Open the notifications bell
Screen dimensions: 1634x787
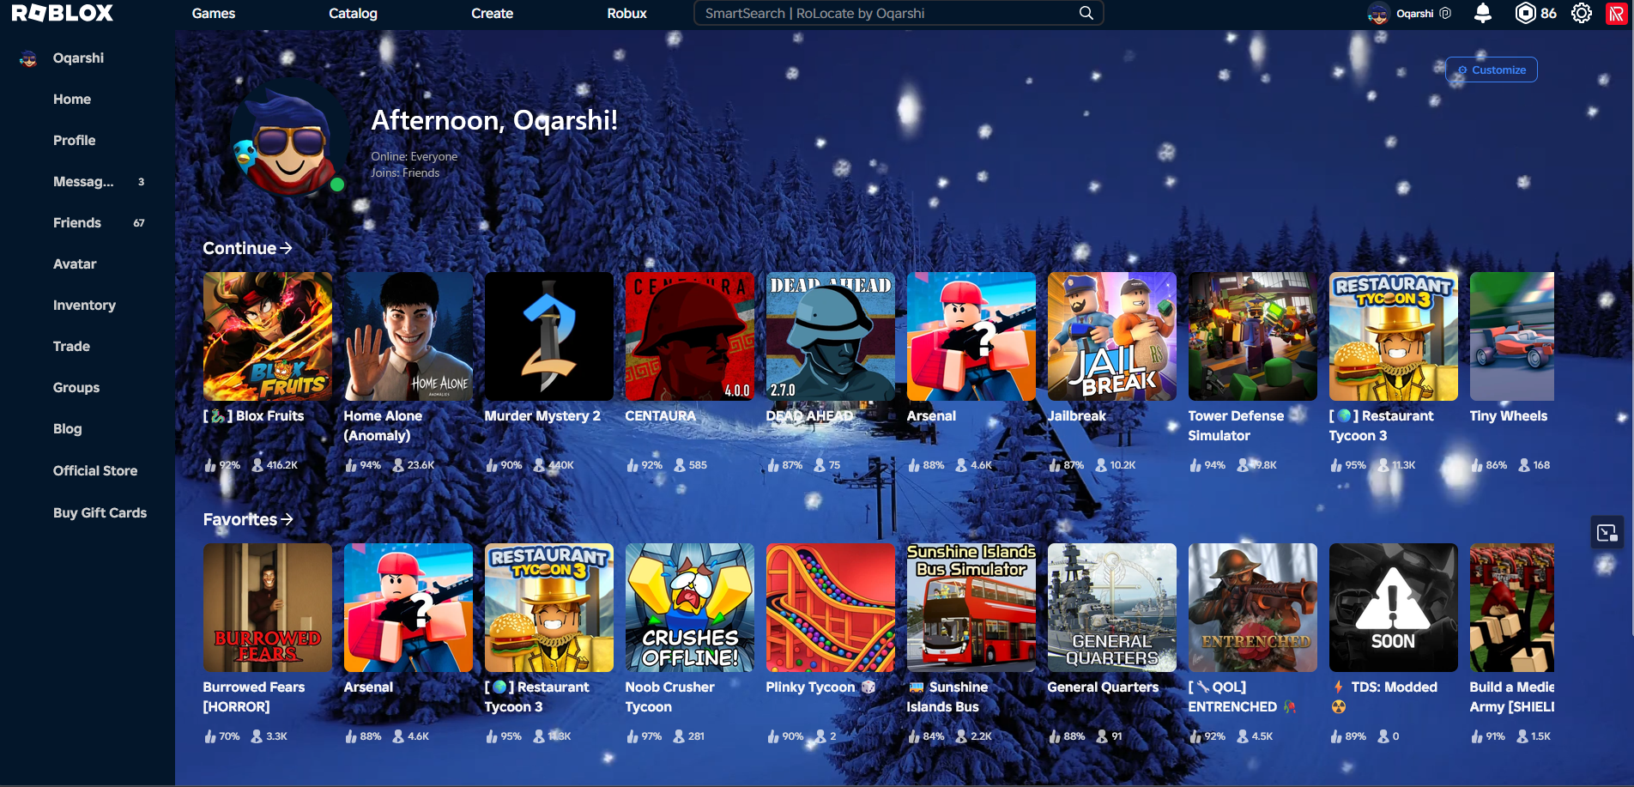pyautogui.click(x=1483, y=13)
